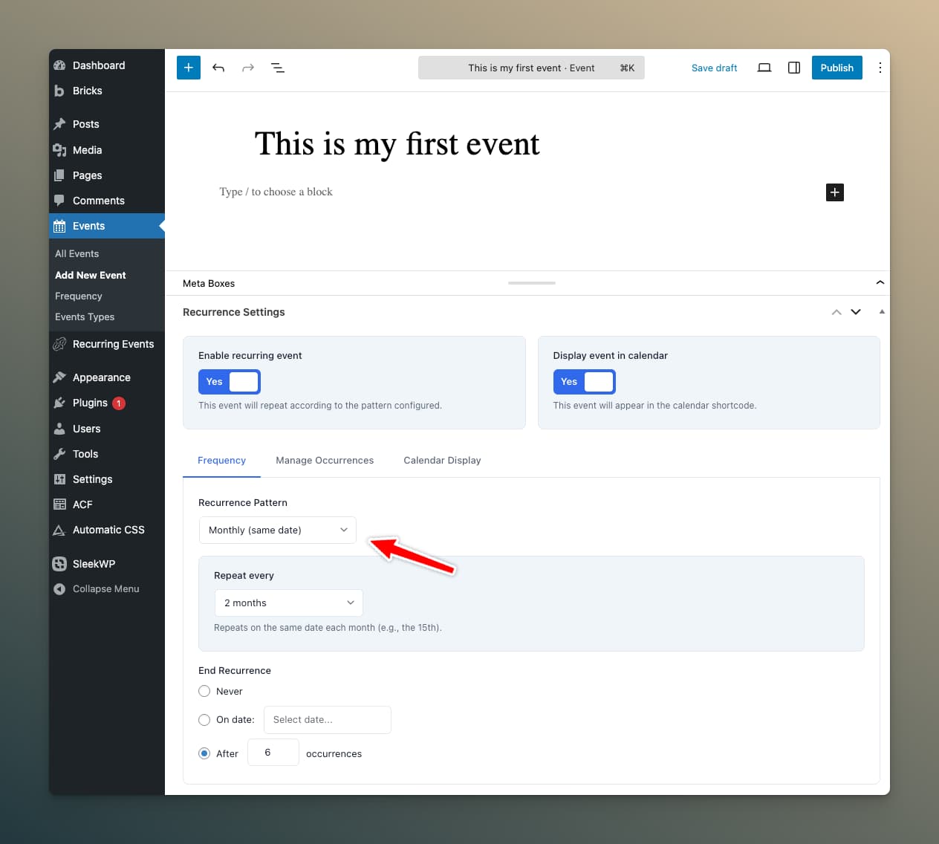Open the Repeat every months dropdown
The width and height of the screenshot is (939, 844).
288,603
